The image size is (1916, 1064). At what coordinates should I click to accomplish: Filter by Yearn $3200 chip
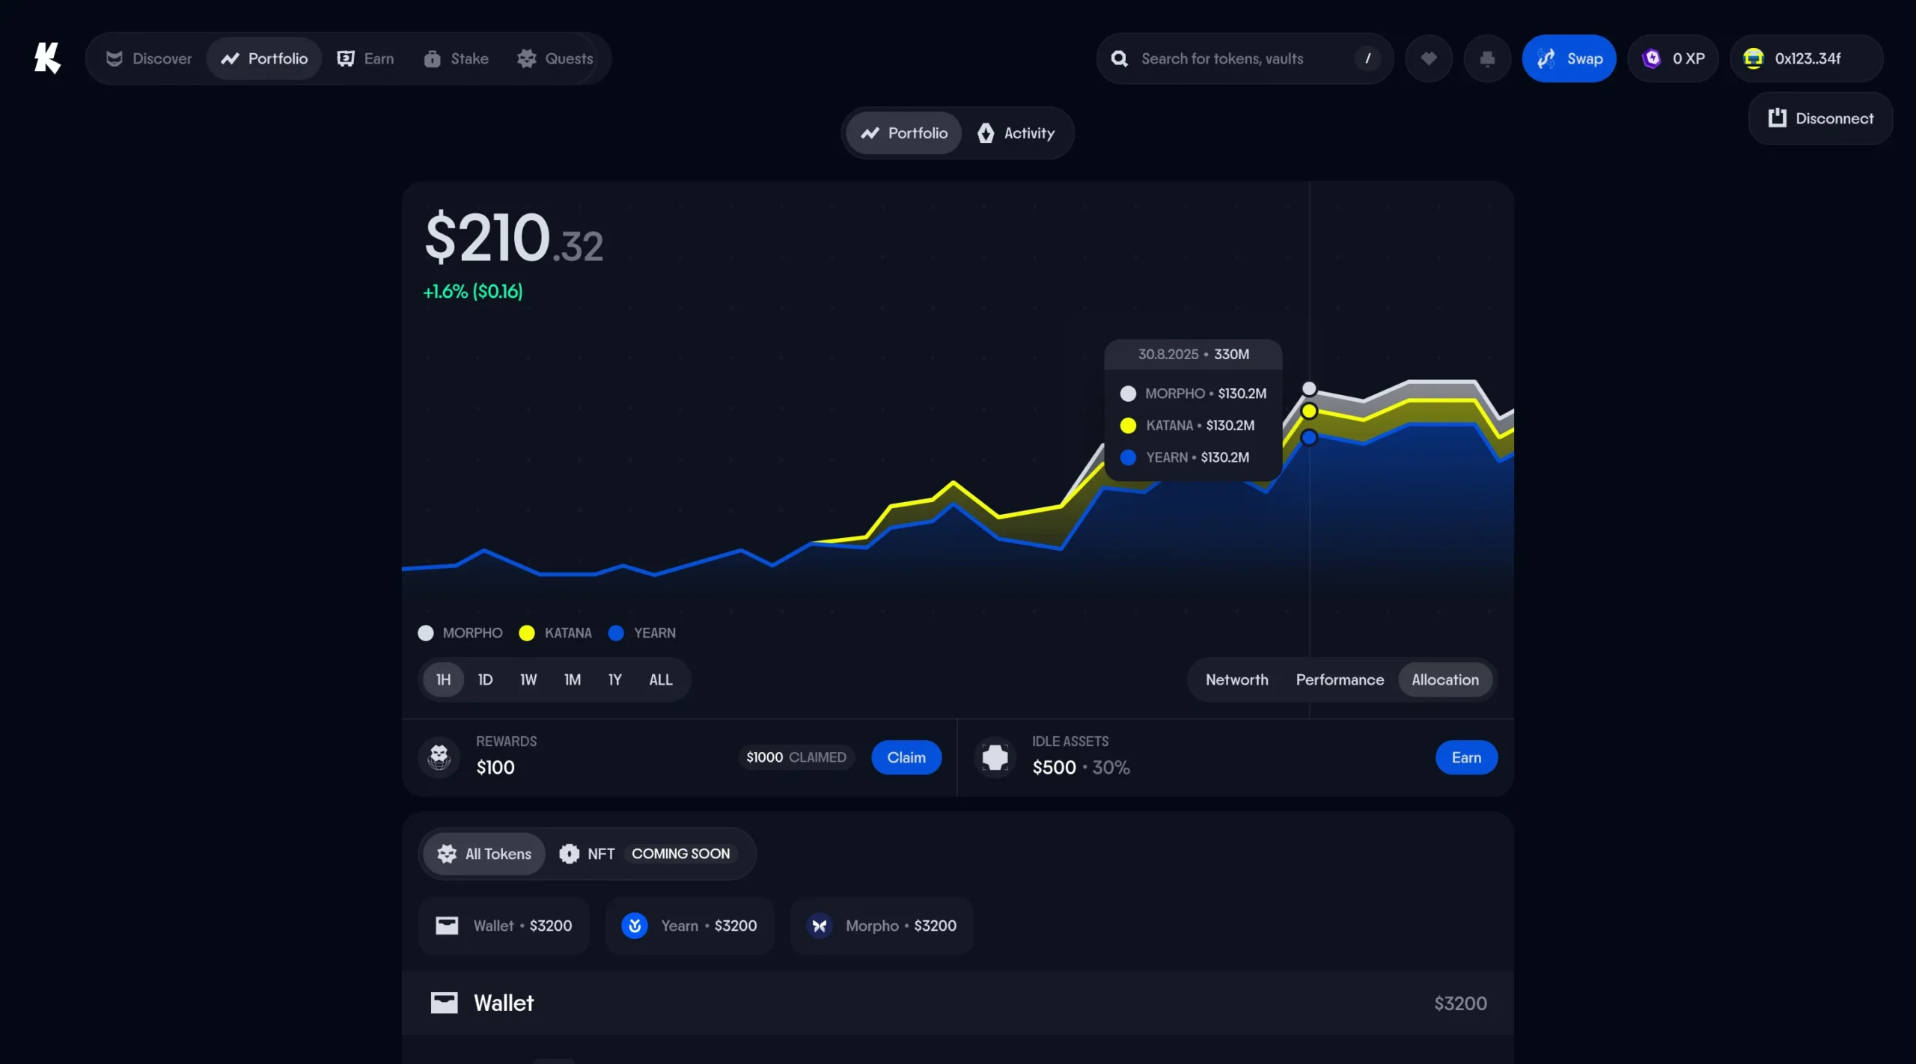pyautogui.click(x=689, y=926)
